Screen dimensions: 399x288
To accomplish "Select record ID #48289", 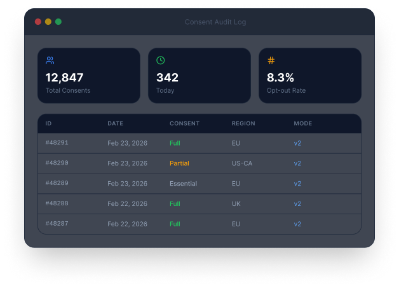I will pyautogui.click(x=57, y=184).
